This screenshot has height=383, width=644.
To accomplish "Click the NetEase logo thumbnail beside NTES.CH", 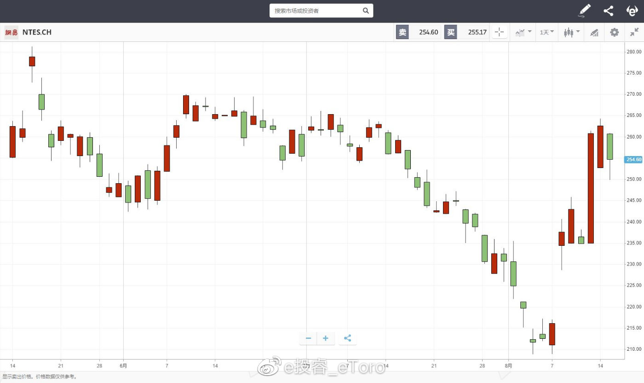I will pyautogui.click(x=11, y=32).
